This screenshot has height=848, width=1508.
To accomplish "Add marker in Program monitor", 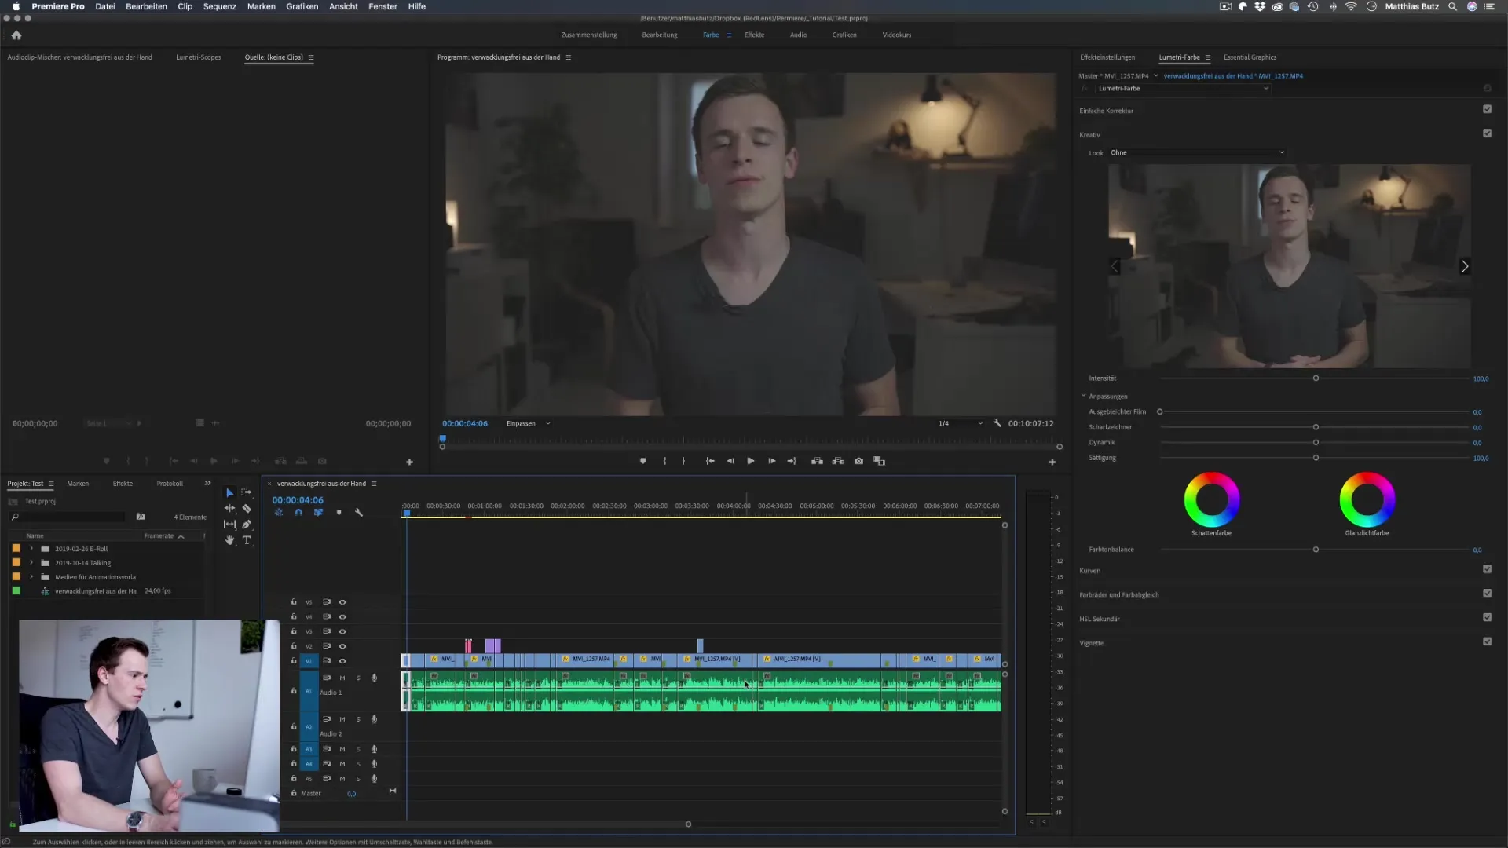I will 642,461.
